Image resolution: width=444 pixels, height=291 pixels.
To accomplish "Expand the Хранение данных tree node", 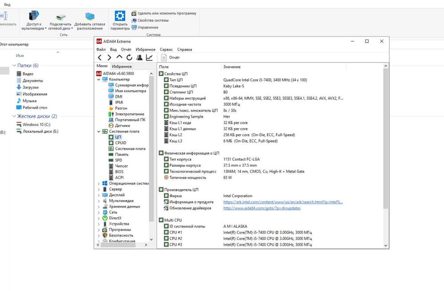I will click(x=99, y=207).
